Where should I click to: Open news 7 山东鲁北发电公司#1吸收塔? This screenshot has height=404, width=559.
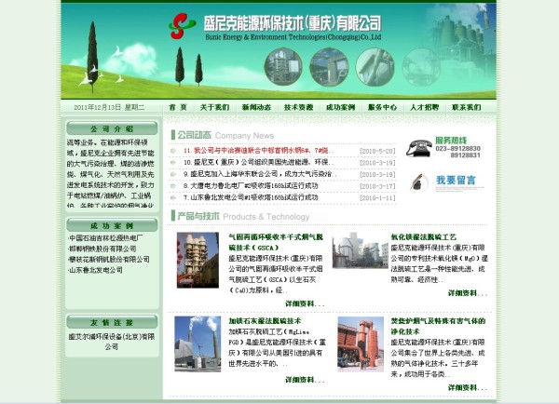[x=251, y=197]
